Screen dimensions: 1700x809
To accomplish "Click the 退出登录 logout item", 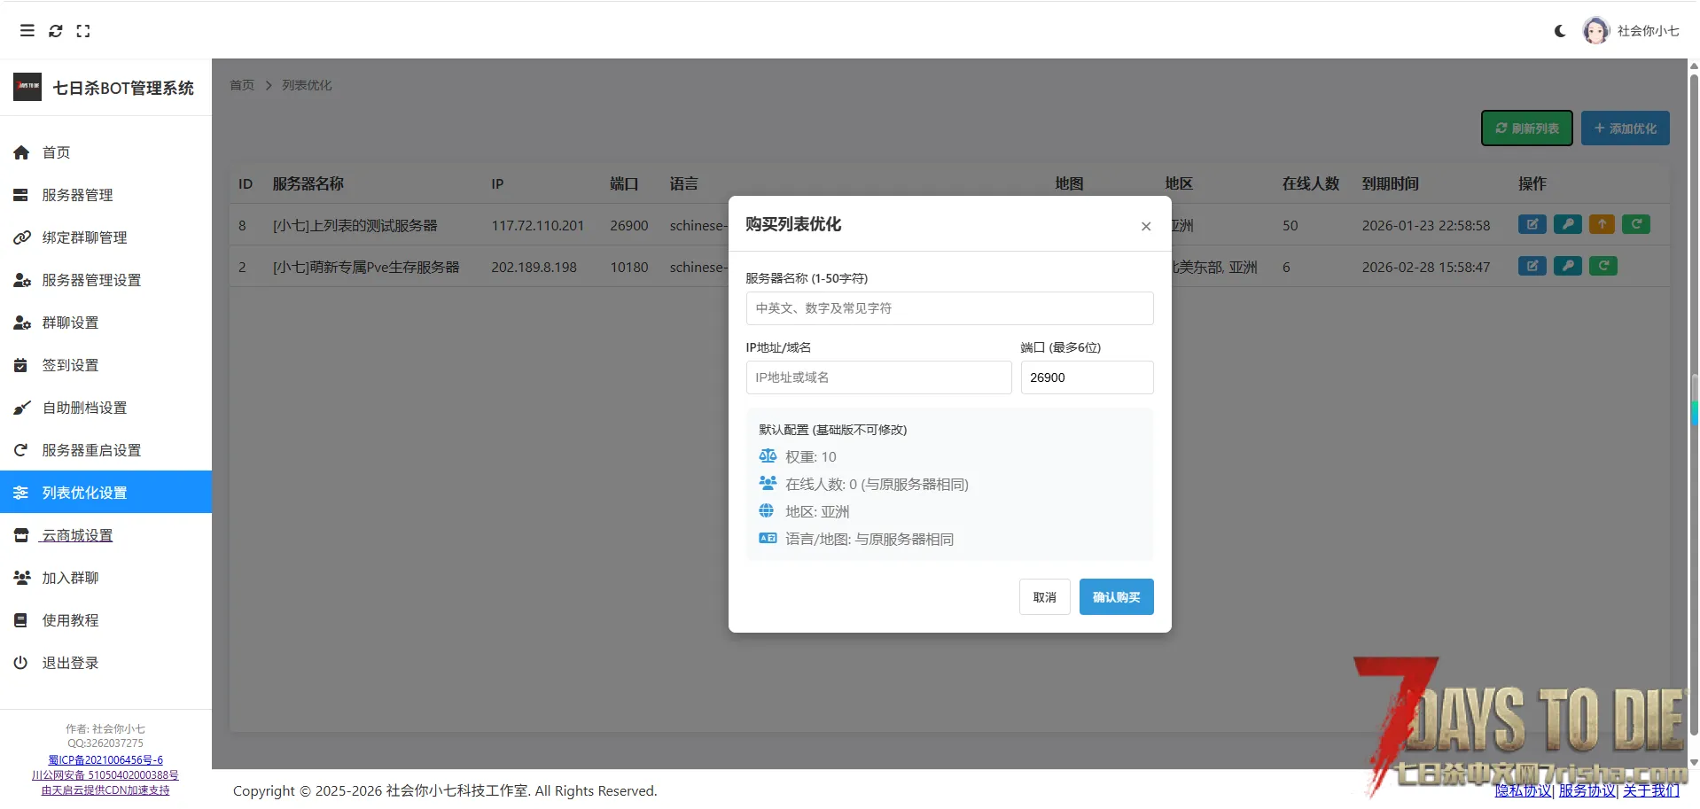I will [x=71, y=663].
